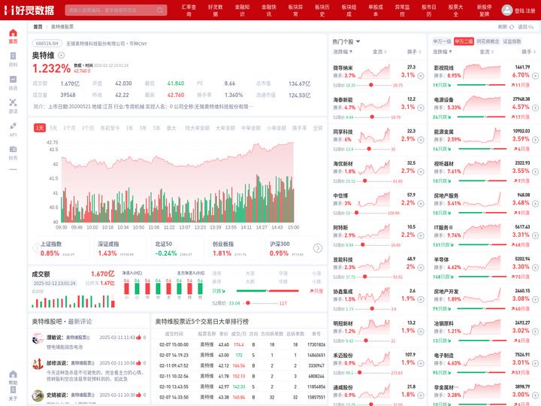Image resolution: width=541 pixels, height=406 pixels.
Task: Click the user avatar icon
Action: tap(506, 10)
